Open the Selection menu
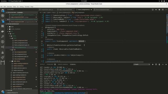 [9, 7]
